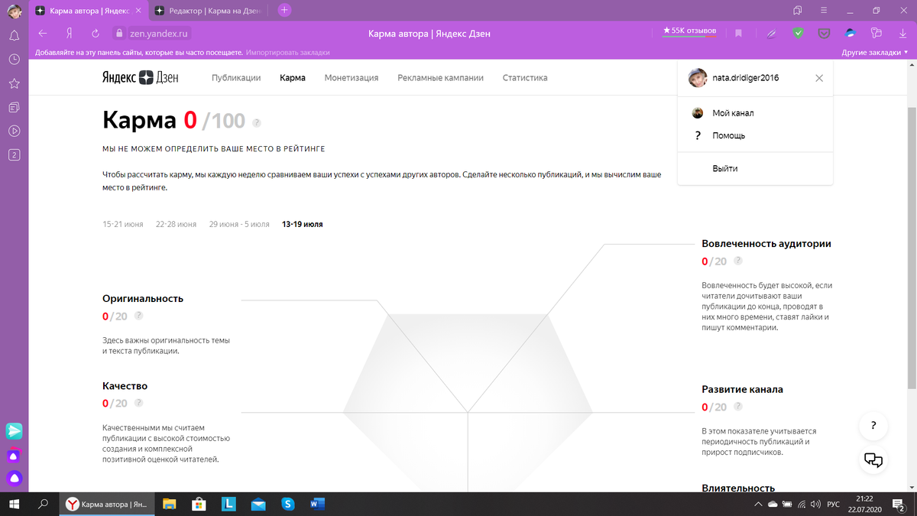Open bookmarks star icon in sidebar

point(14,83)
